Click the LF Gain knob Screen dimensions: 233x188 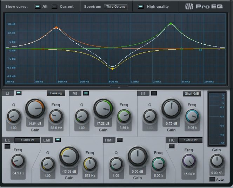35,109
